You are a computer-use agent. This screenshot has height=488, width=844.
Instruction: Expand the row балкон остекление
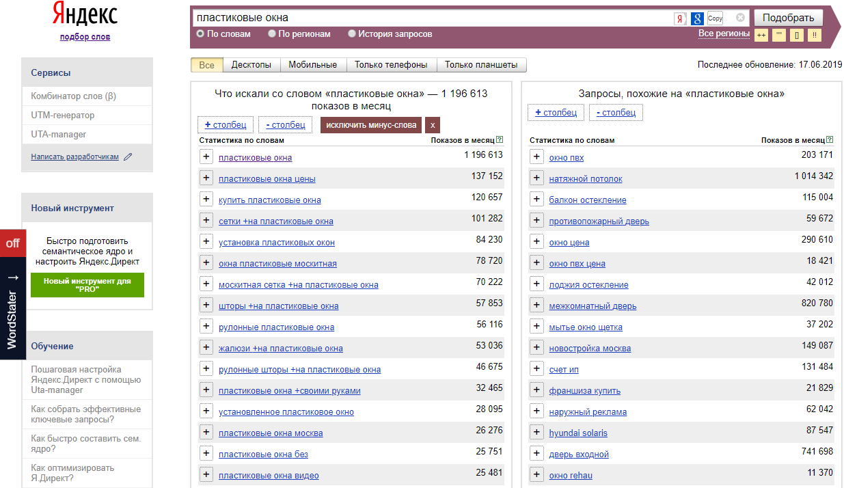[537, 199]
